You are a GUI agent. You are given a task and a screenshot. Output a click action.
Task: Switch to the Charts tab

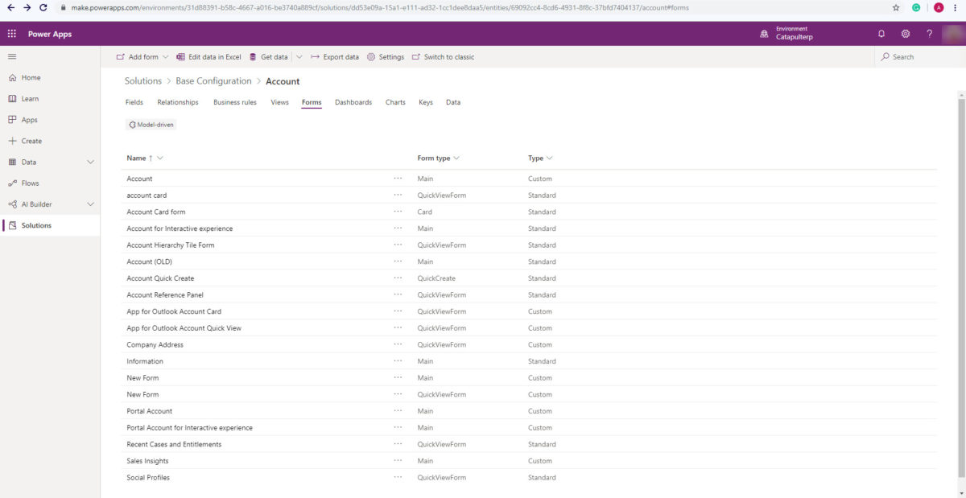(x=395, y=103)
